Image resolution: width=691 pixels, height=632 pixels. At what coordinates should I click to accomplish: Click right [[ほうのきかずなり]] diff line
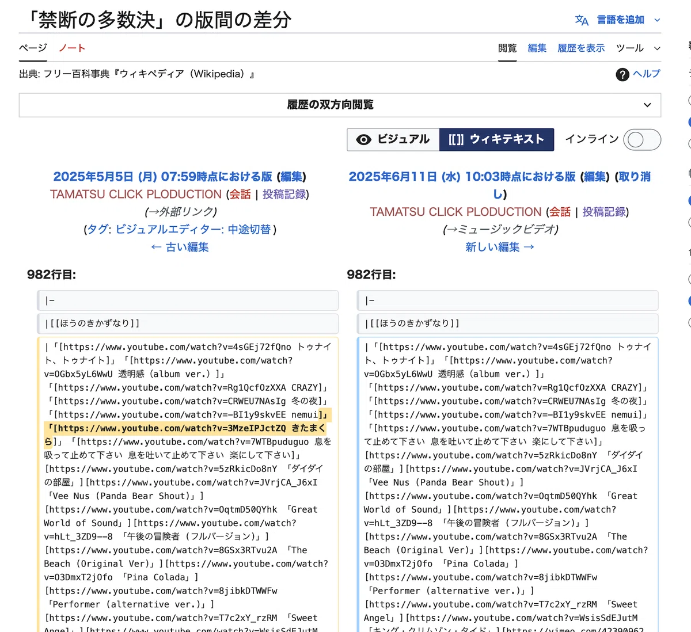[x=508, y=323]
